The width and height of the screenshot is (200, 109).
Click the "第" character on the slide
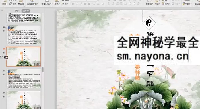[150, 34]
